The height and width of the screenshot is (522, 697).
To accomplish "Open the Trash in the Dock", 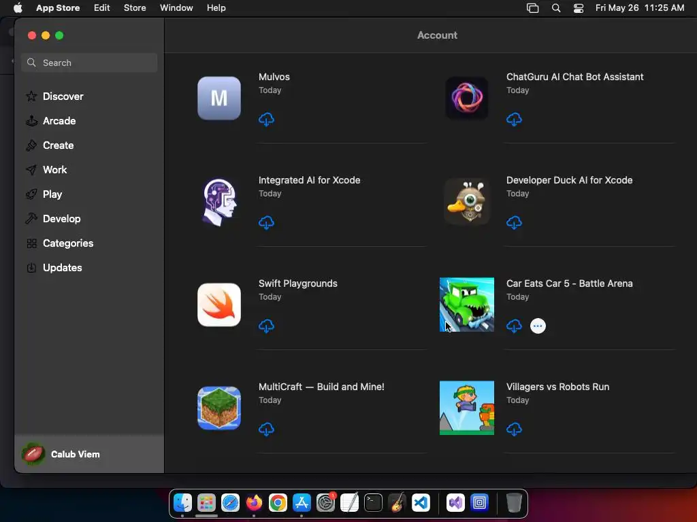I will tap(514, 503).
